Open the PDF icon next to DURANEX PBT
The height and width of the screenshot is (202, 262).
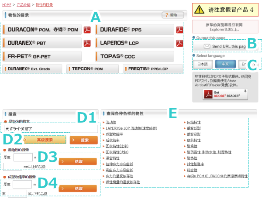87,43
